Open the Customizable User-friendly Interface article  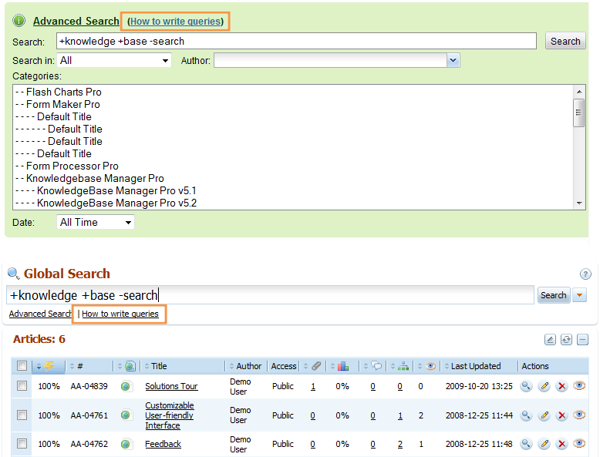click(x=170, y=415)
